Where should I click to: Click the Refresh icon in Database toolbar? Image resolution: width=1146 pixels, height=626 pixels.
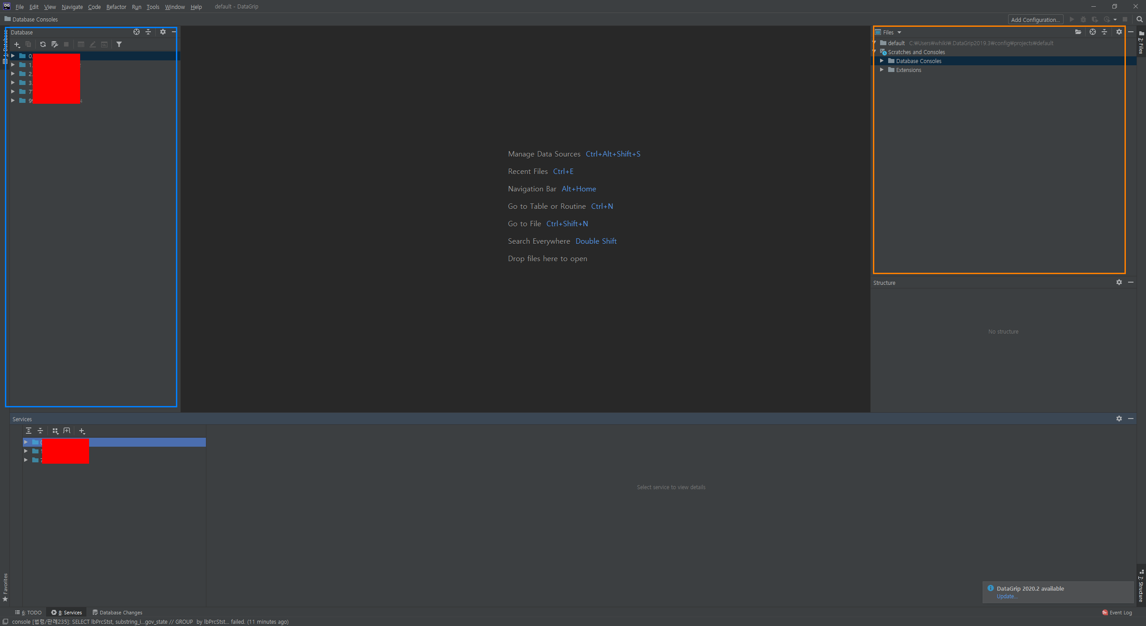pyautogui.click(x=43, y=44)
